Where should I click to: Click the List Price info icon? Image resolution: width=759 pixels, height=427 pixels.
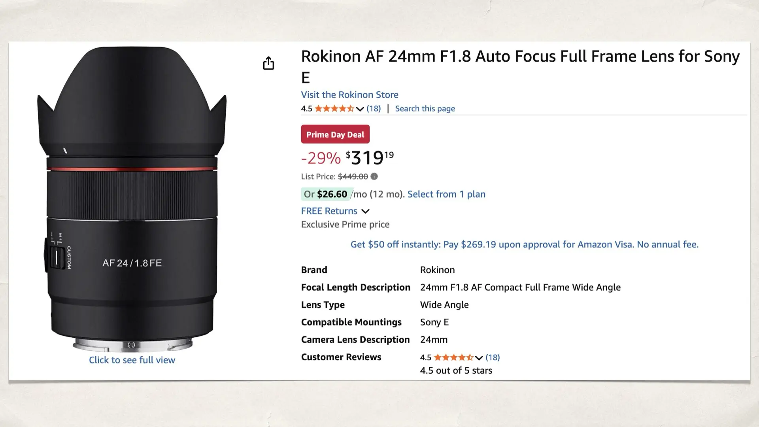(374, 176)
